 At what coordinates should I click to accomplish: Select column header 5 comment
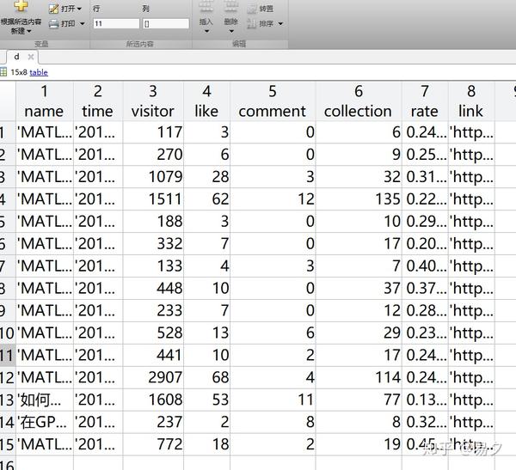click(273, 101)
